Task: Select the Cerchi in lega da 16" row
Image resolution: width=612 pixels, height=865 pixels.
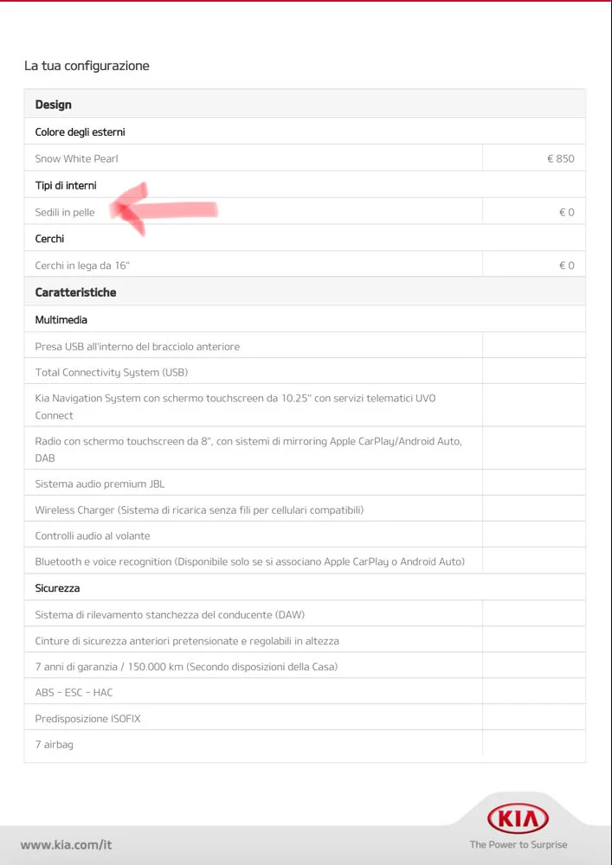Action: click(x=305, y=266)
